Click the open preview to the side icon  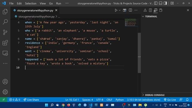point(124,10)
